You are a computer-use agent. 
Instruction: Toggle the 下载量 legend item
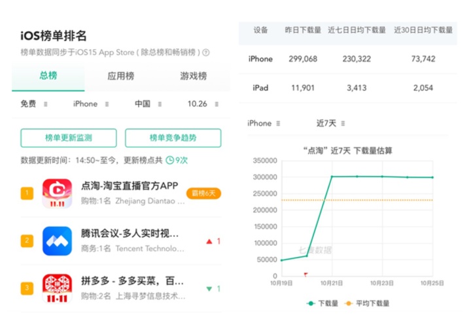[323, 303]
